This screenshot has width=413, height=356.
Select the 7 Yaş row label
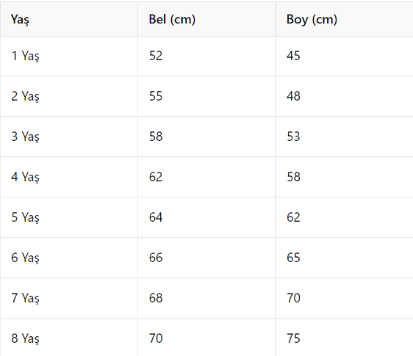[25, 298]
